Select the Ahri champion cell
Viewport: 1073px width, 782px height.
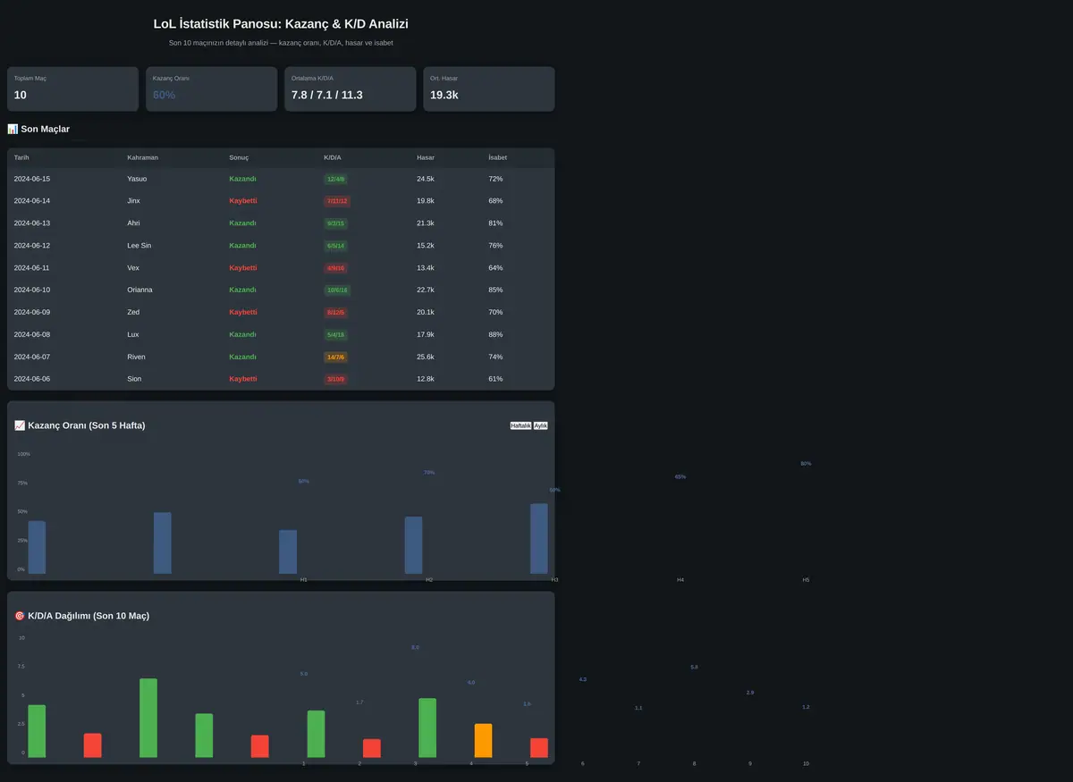(x=135, y=223)
